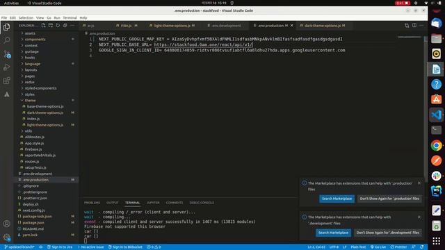This screenshot has height=250, width=445.
Task: Open the File menu
Action: 4,17
